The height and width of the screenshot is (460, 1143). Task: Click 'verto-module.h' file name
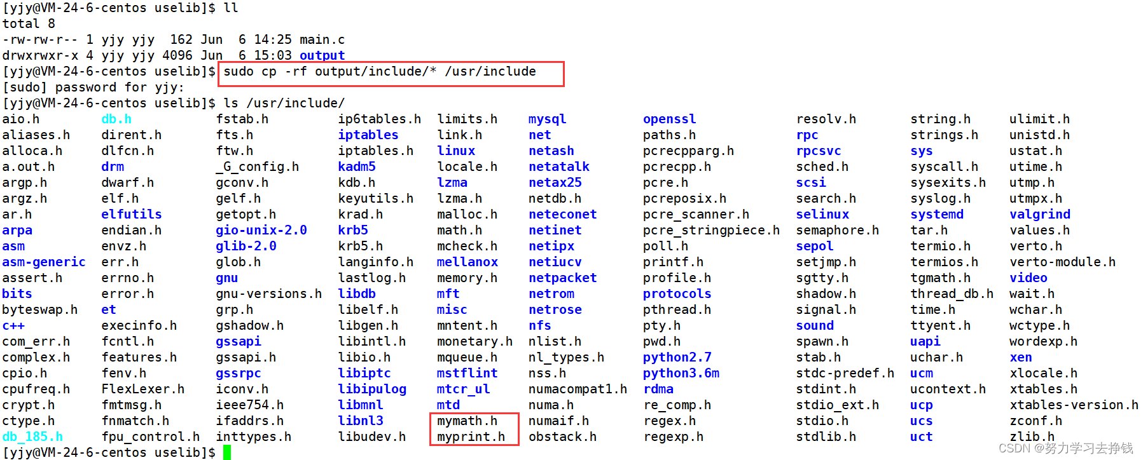[x=1062, y=262]
